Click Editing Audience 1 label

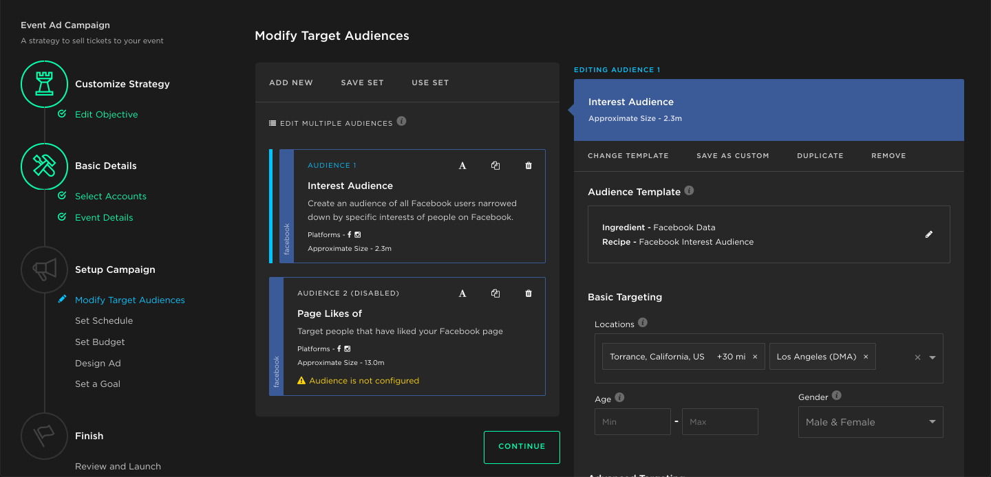(617, 70)
